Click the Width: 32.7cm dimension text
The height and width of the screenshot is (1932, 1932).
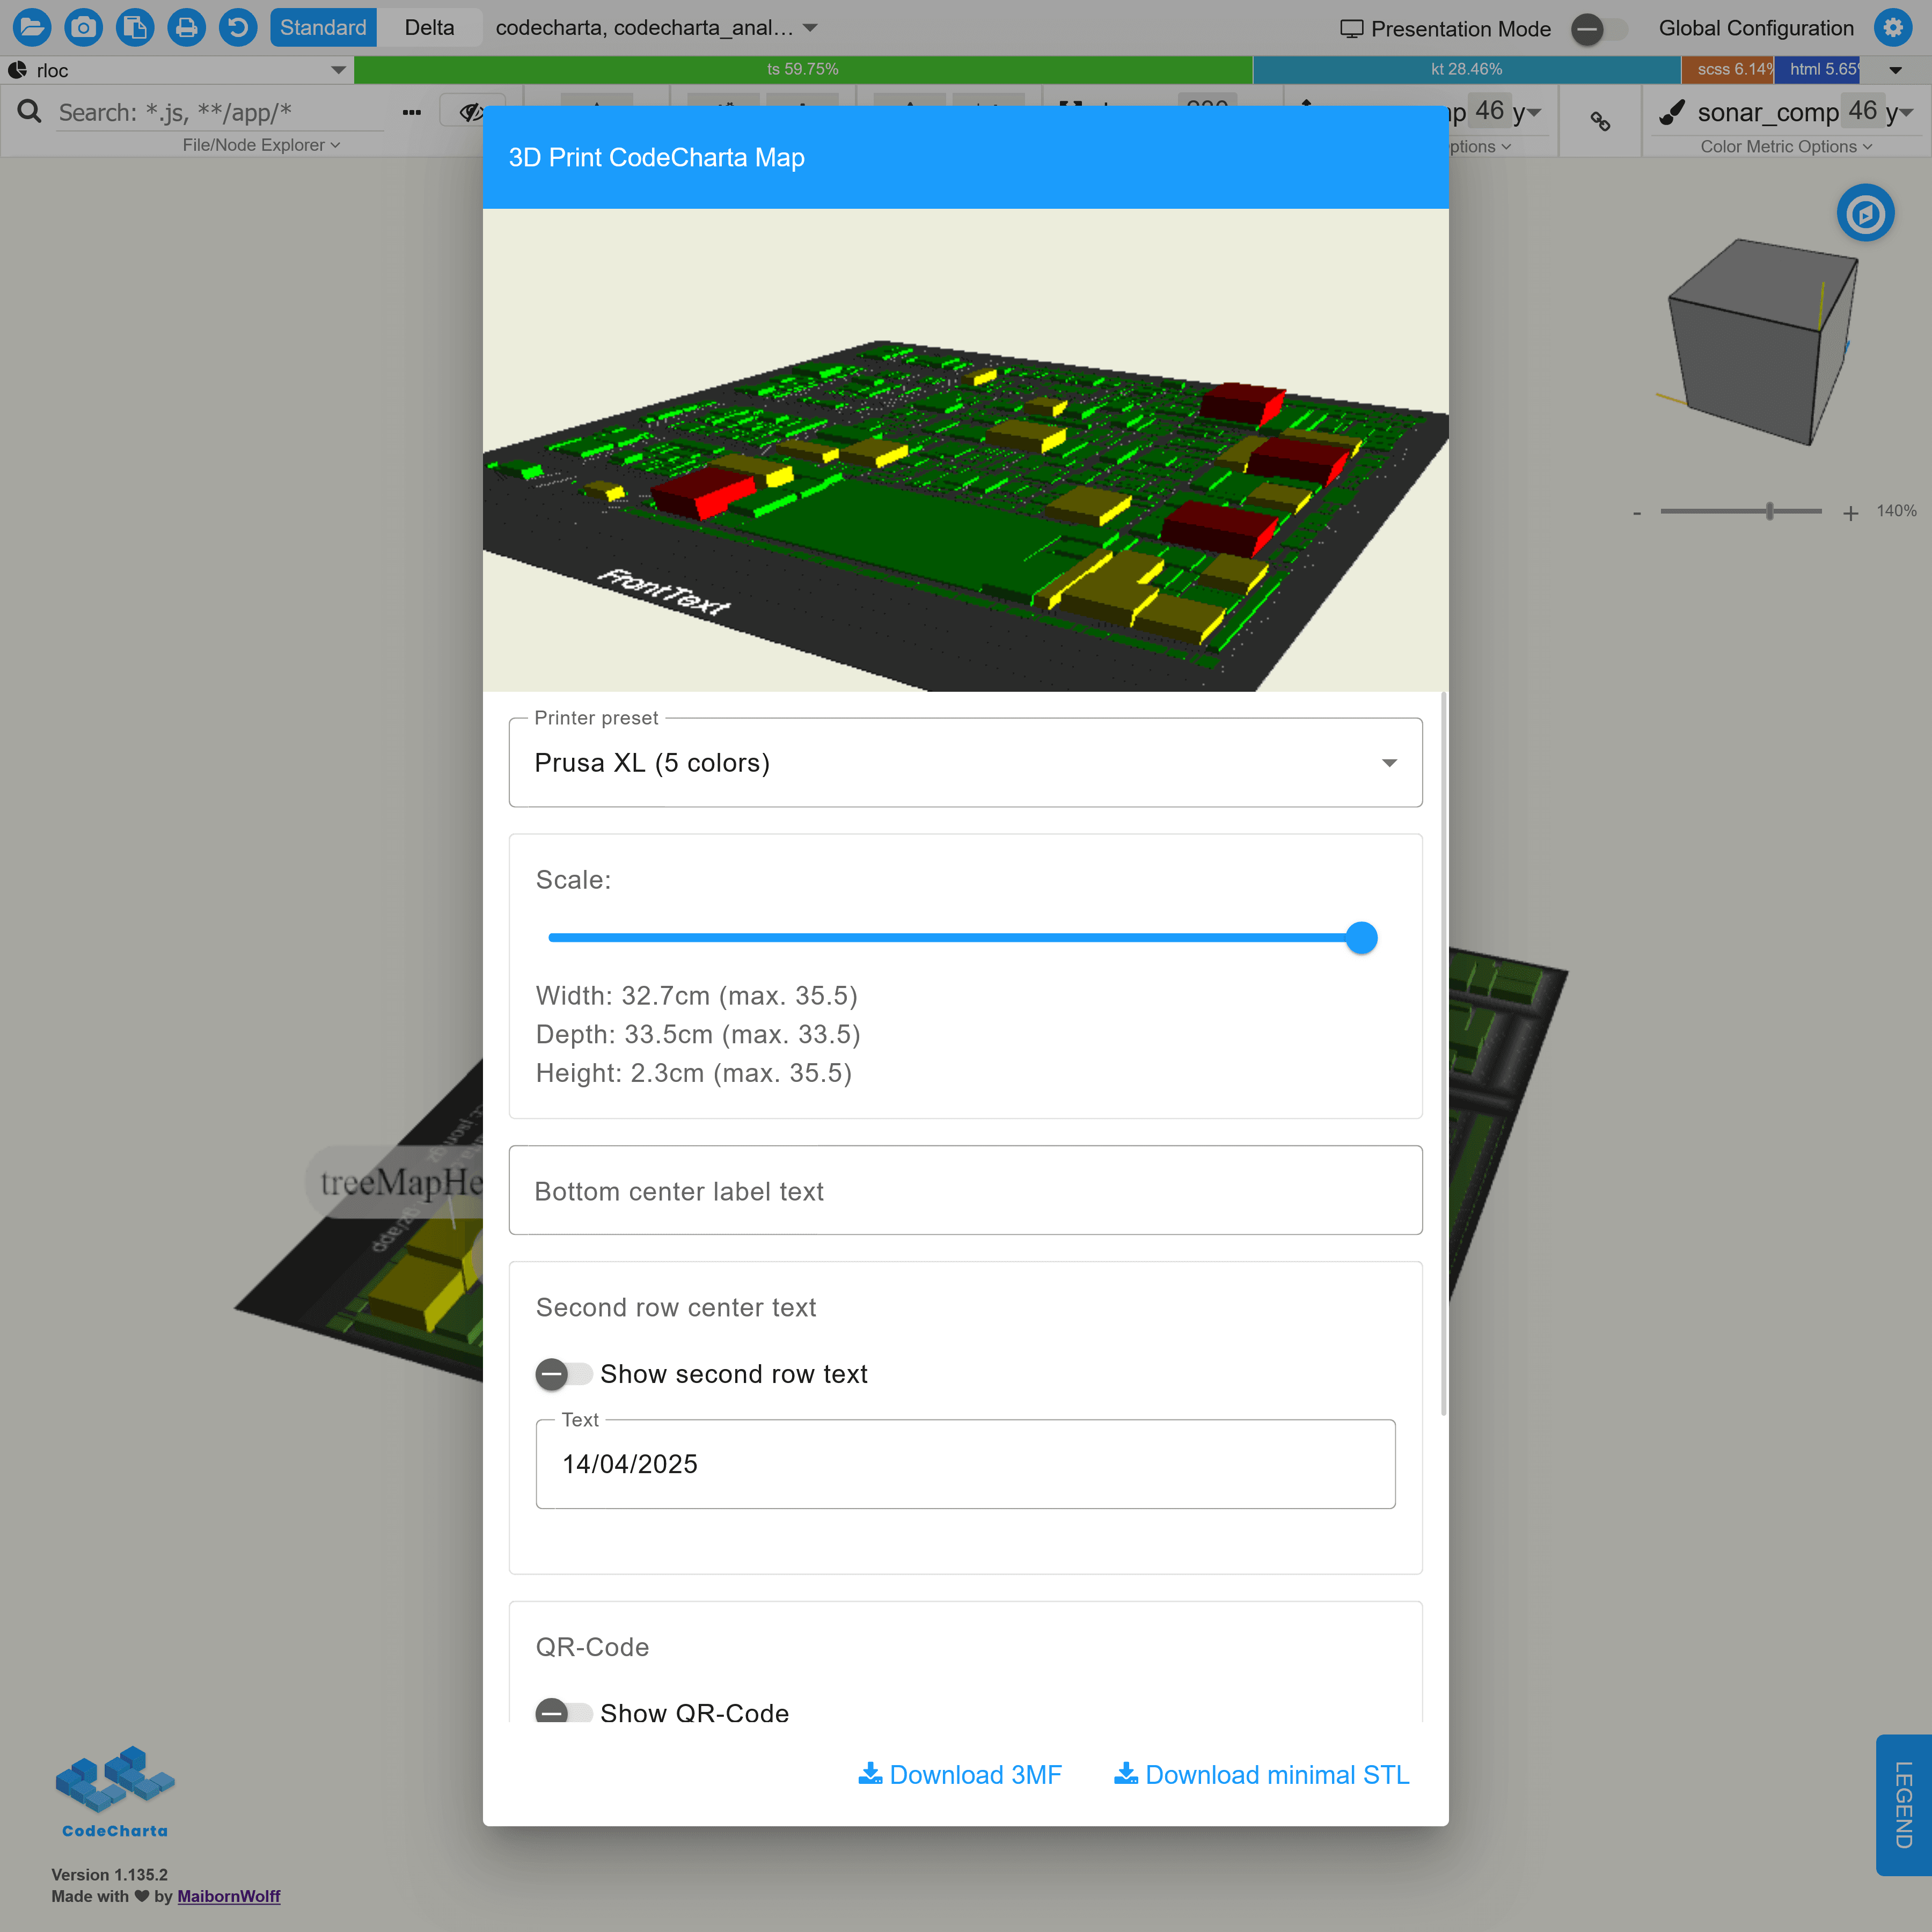(x=696, y=996)
